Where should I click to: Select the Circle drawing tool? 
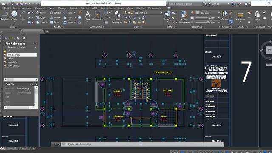(14, 16)
